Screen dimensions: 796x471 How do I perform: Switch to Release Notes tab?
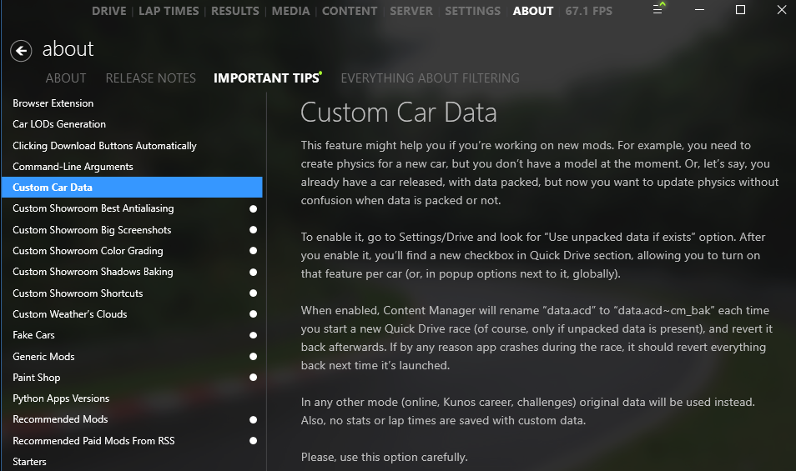(x=150, y=78)
